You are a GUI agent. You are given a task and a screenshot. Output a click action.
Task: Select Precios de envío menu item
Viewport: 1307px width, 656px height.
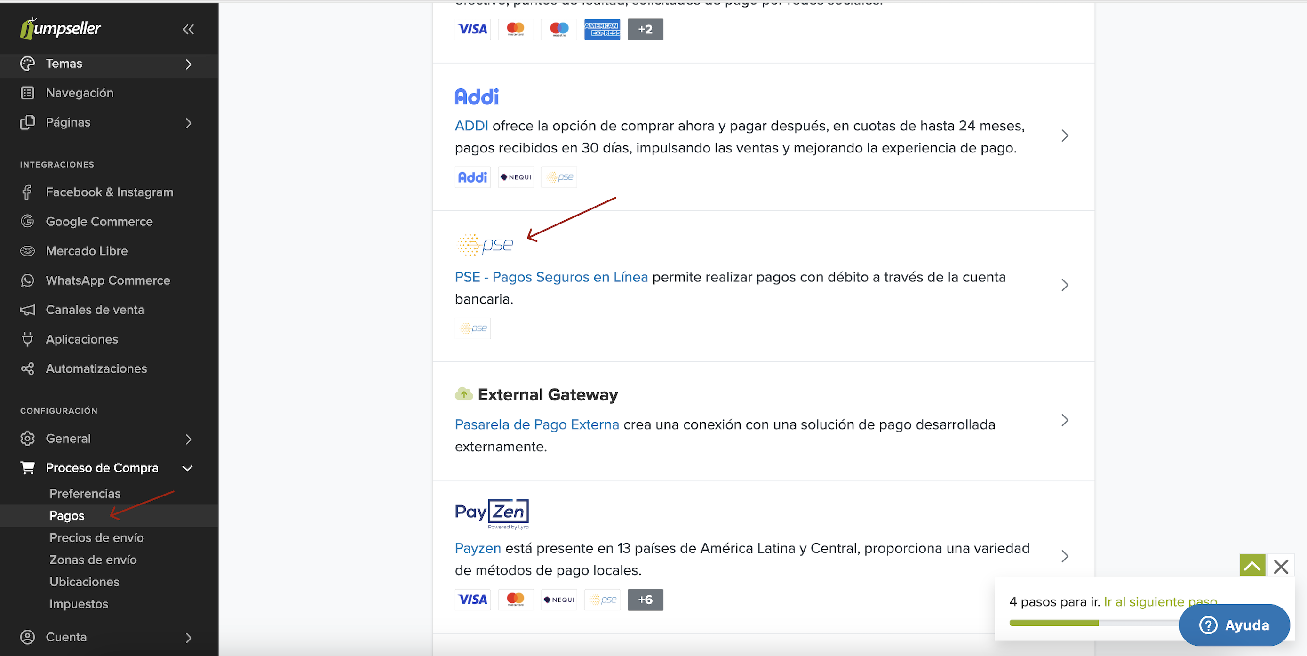click(x=96, y=538)
